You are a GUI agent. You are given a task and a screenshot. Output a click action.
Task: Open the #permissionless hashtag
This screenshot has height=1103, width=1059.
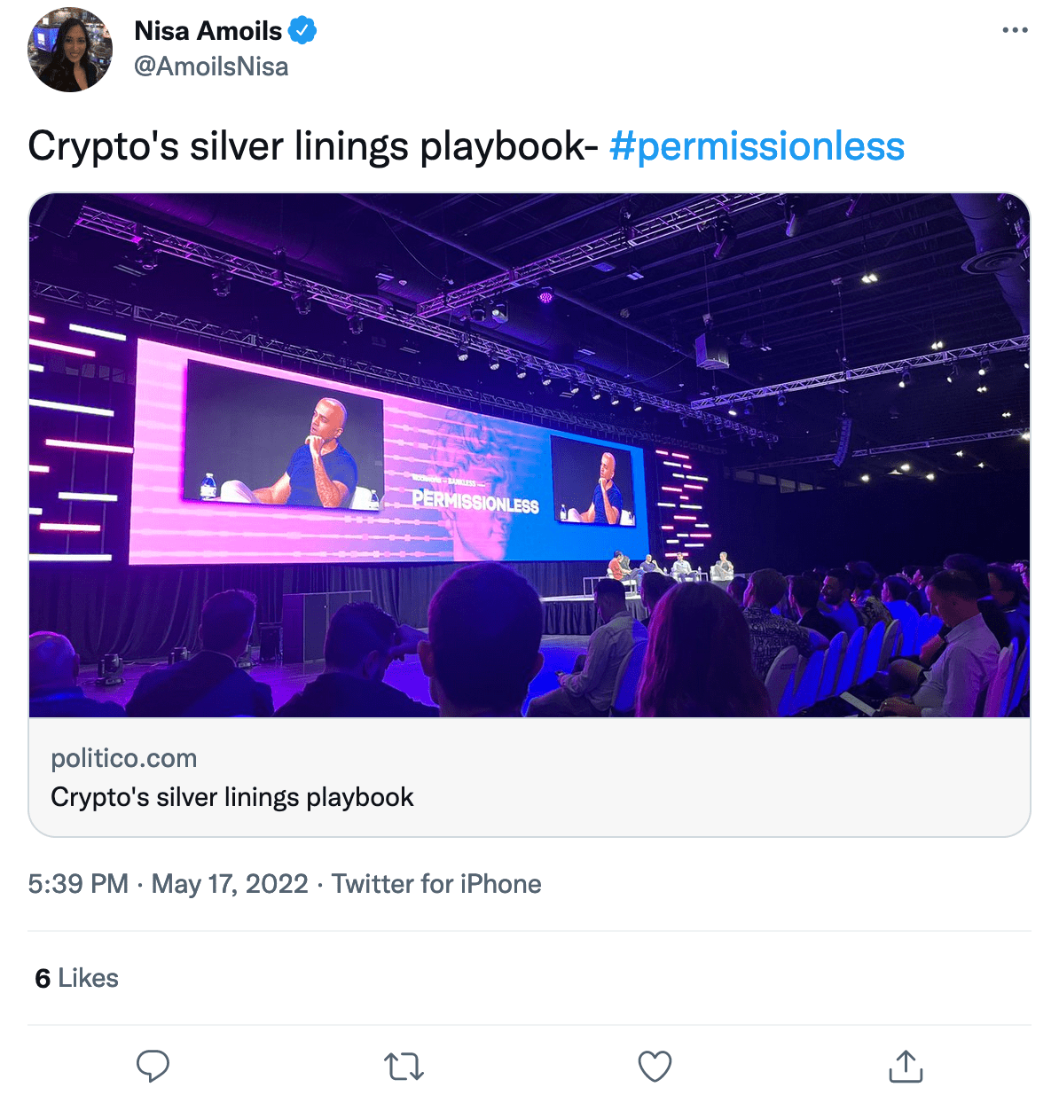[757, 146]
